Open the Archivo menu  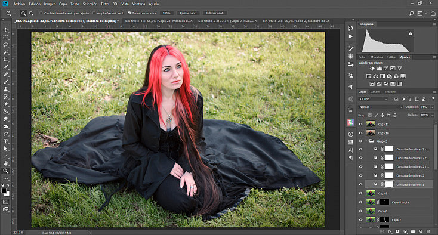19,4
